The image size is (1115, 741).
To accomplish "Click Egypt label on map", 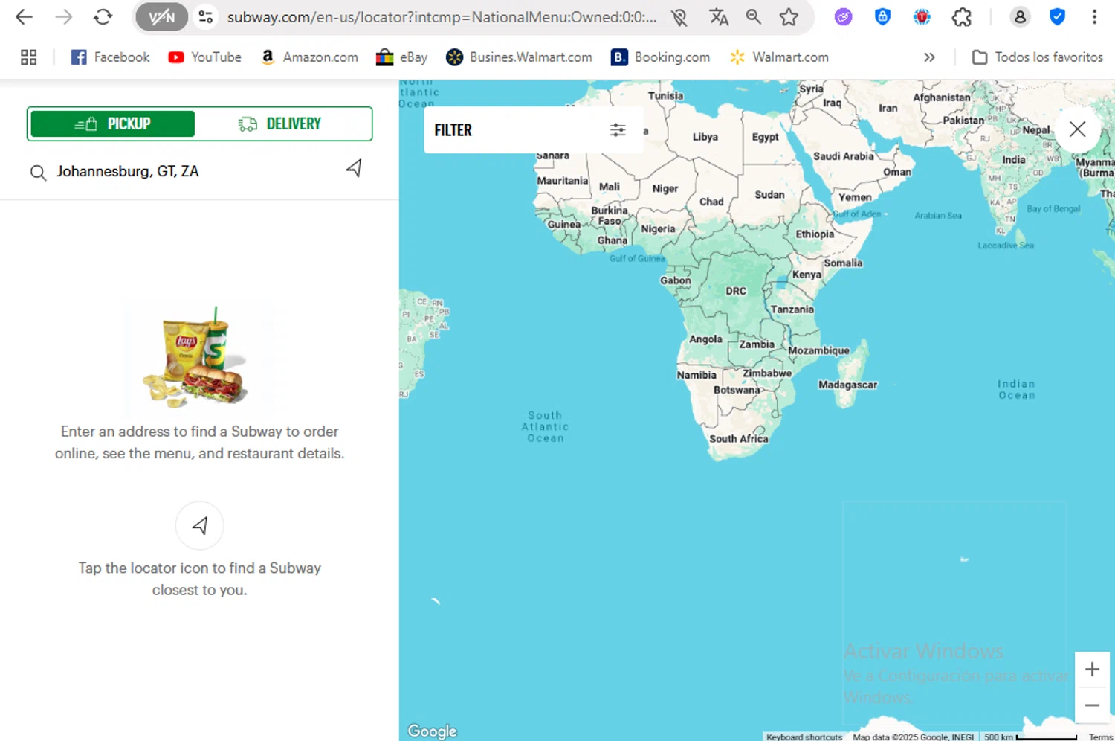I will pos(765,137).
